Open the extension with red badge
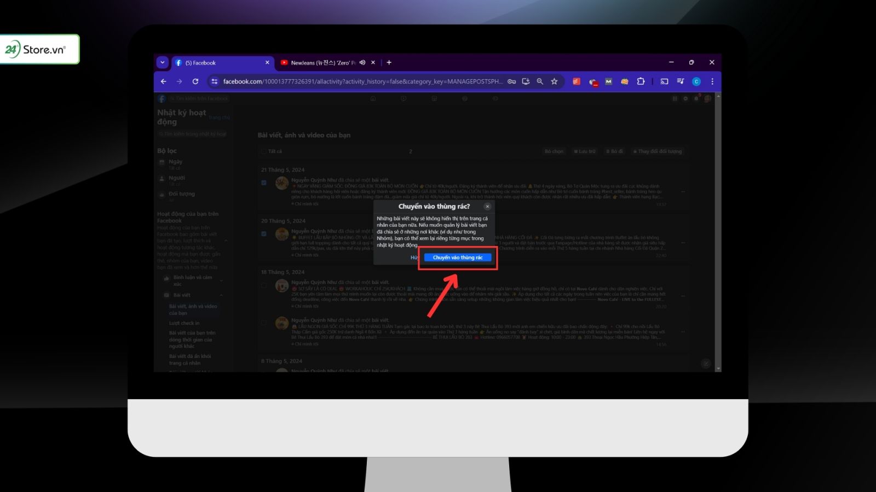The width and height of the screenshot is (876, 492). 592,82
